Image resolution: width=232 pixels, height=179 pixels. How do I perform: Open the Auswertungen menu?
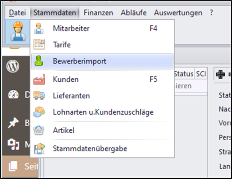coord(178,12)
